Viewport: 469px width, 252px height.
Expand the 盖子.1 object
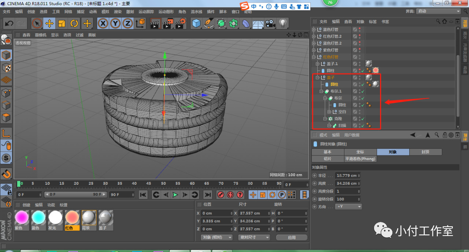(x=318, y=64)
